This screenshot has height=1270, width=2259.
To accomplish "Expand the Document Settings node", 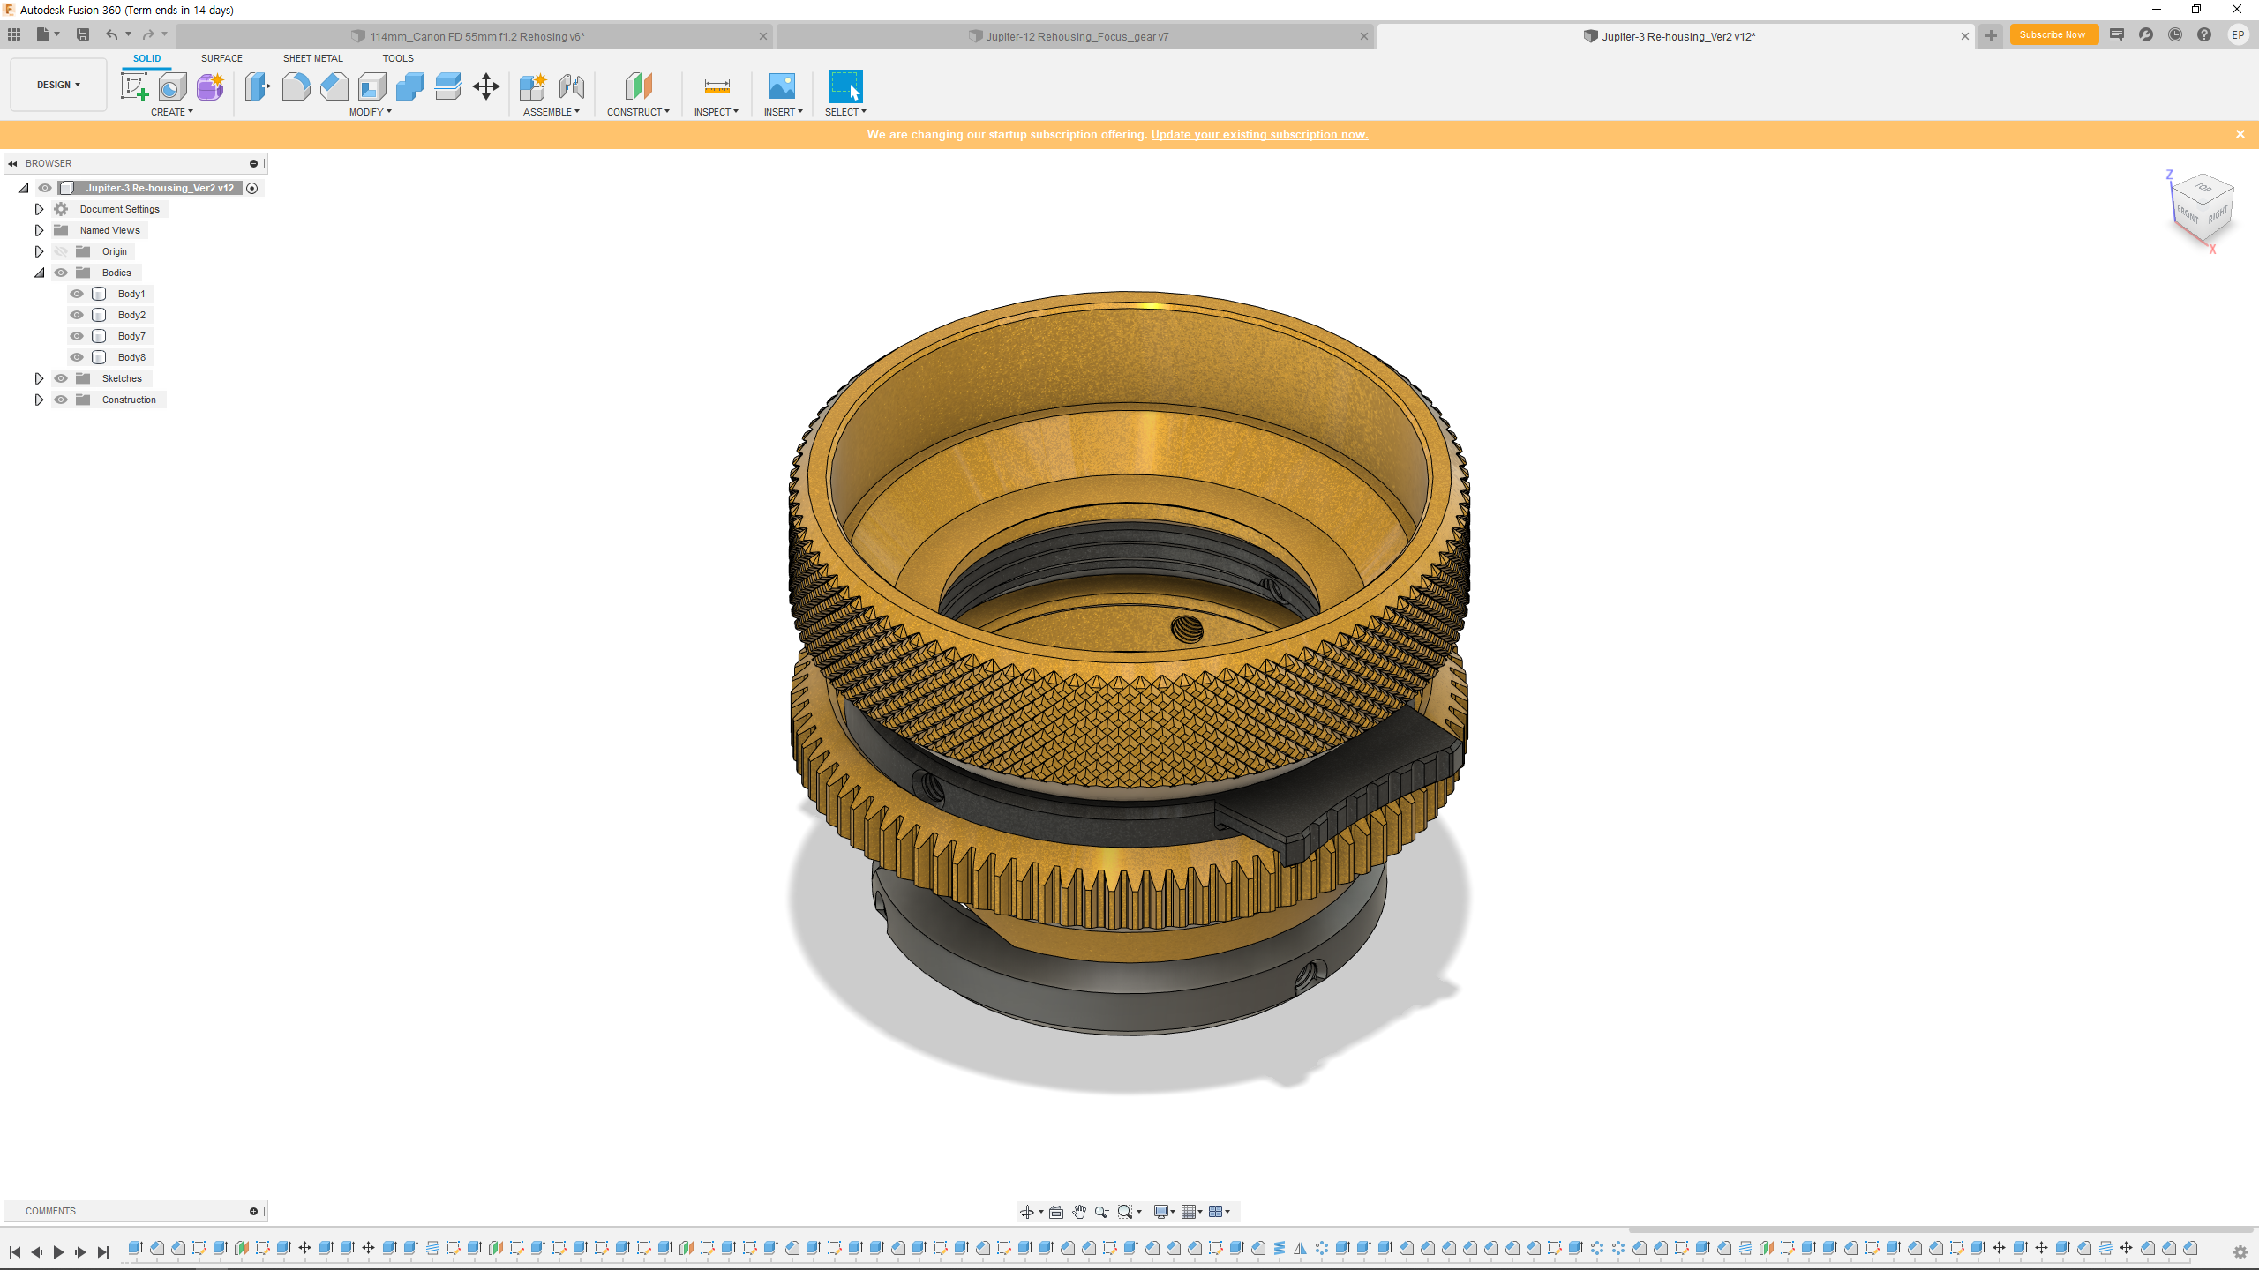I will (39, 209).
